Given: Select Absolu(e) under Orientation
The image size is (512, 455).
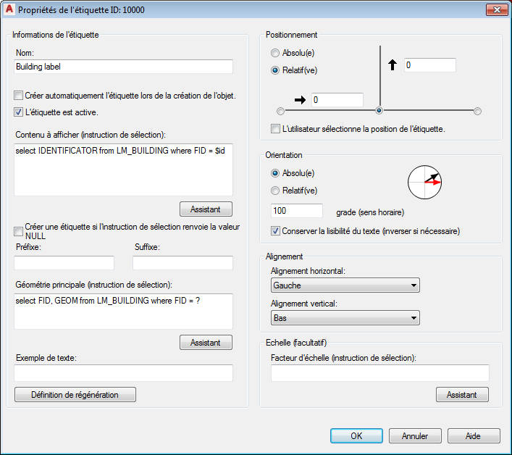Looking at the screenshot, I should point(275,173).
